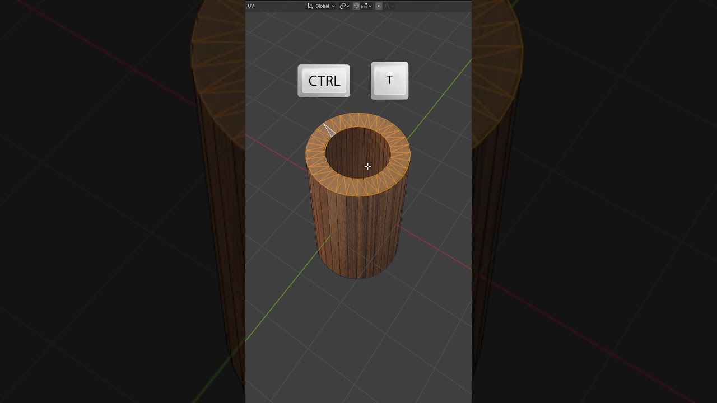Screen dimensions: 717x403
Task: Toggle proportional editing
Action: pos(379,6)
